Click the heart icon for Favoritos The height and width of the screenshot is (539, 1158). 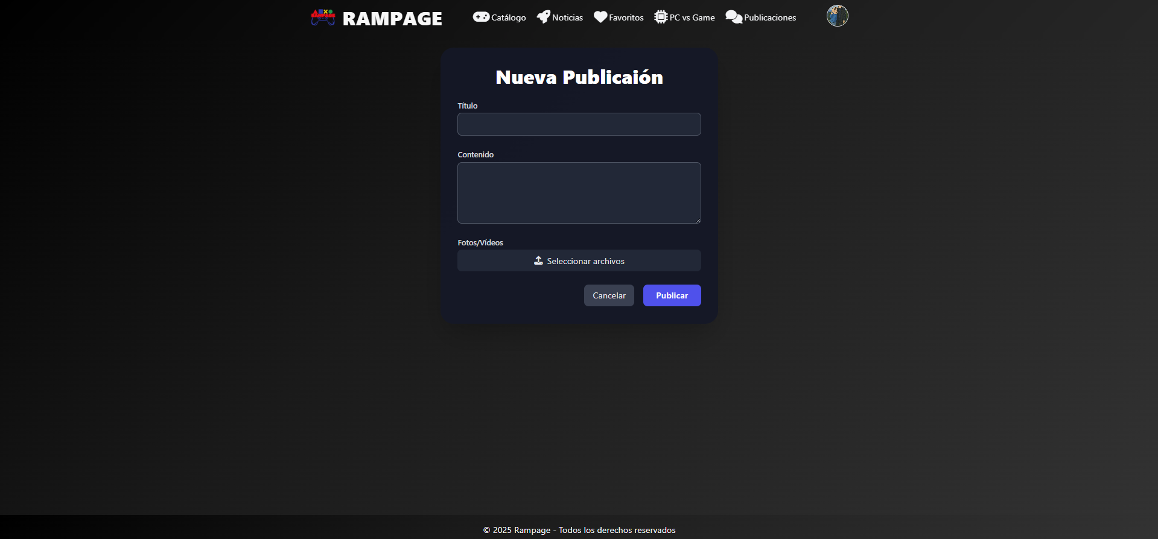pyautogui.click(x=600, y=17)
